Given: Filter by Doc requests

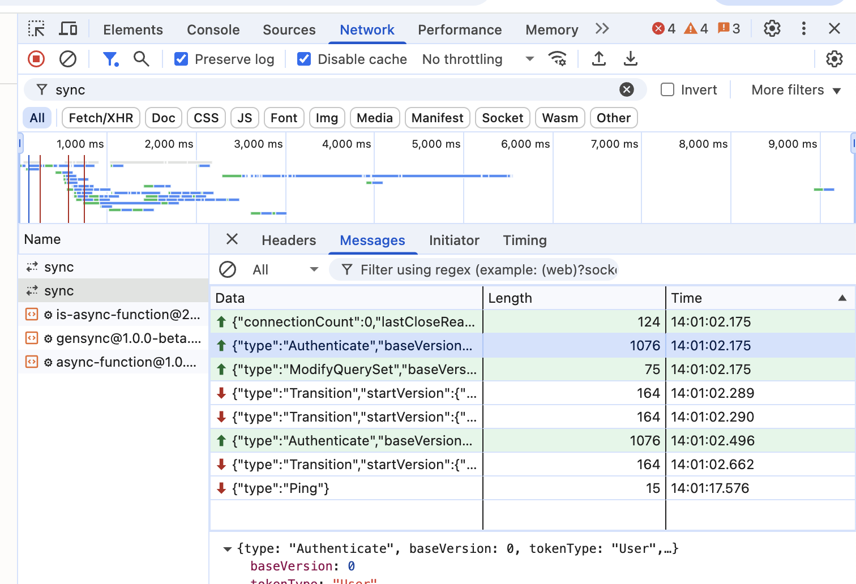Looking at the screenshot, I should (x=164, y=118).
